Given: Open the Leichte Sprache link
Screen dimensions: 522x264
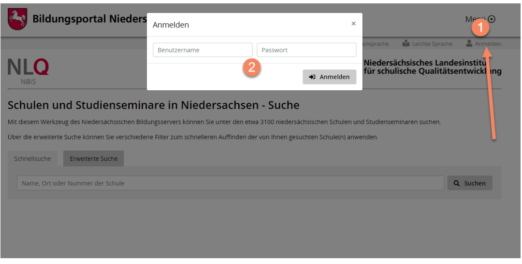Looking at the screenshot, I should click(x=432, y=44).
